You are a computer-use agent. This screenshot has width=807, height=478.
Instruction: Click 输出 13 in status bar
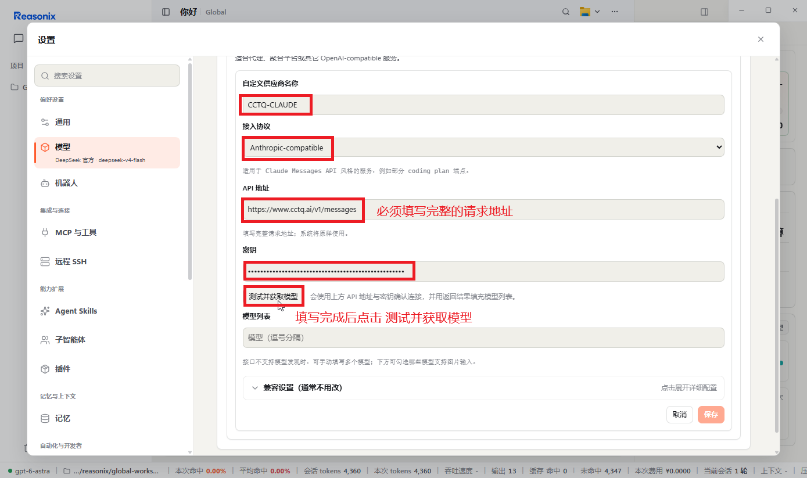[x=504, y=471]
